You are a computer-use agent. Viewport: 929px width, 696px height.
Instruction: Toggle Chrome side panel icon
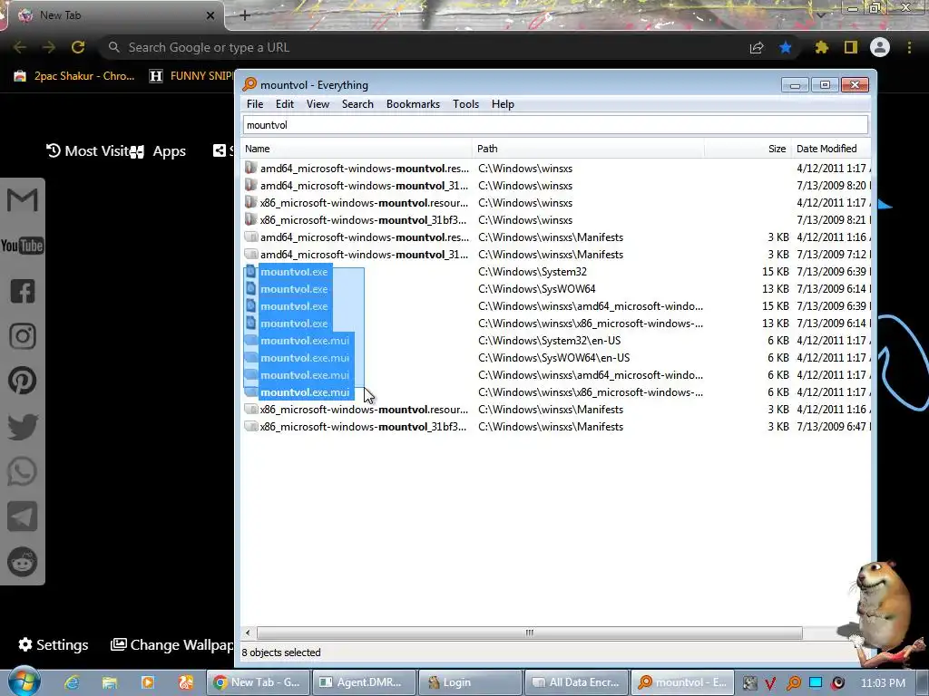coord(851,47)
